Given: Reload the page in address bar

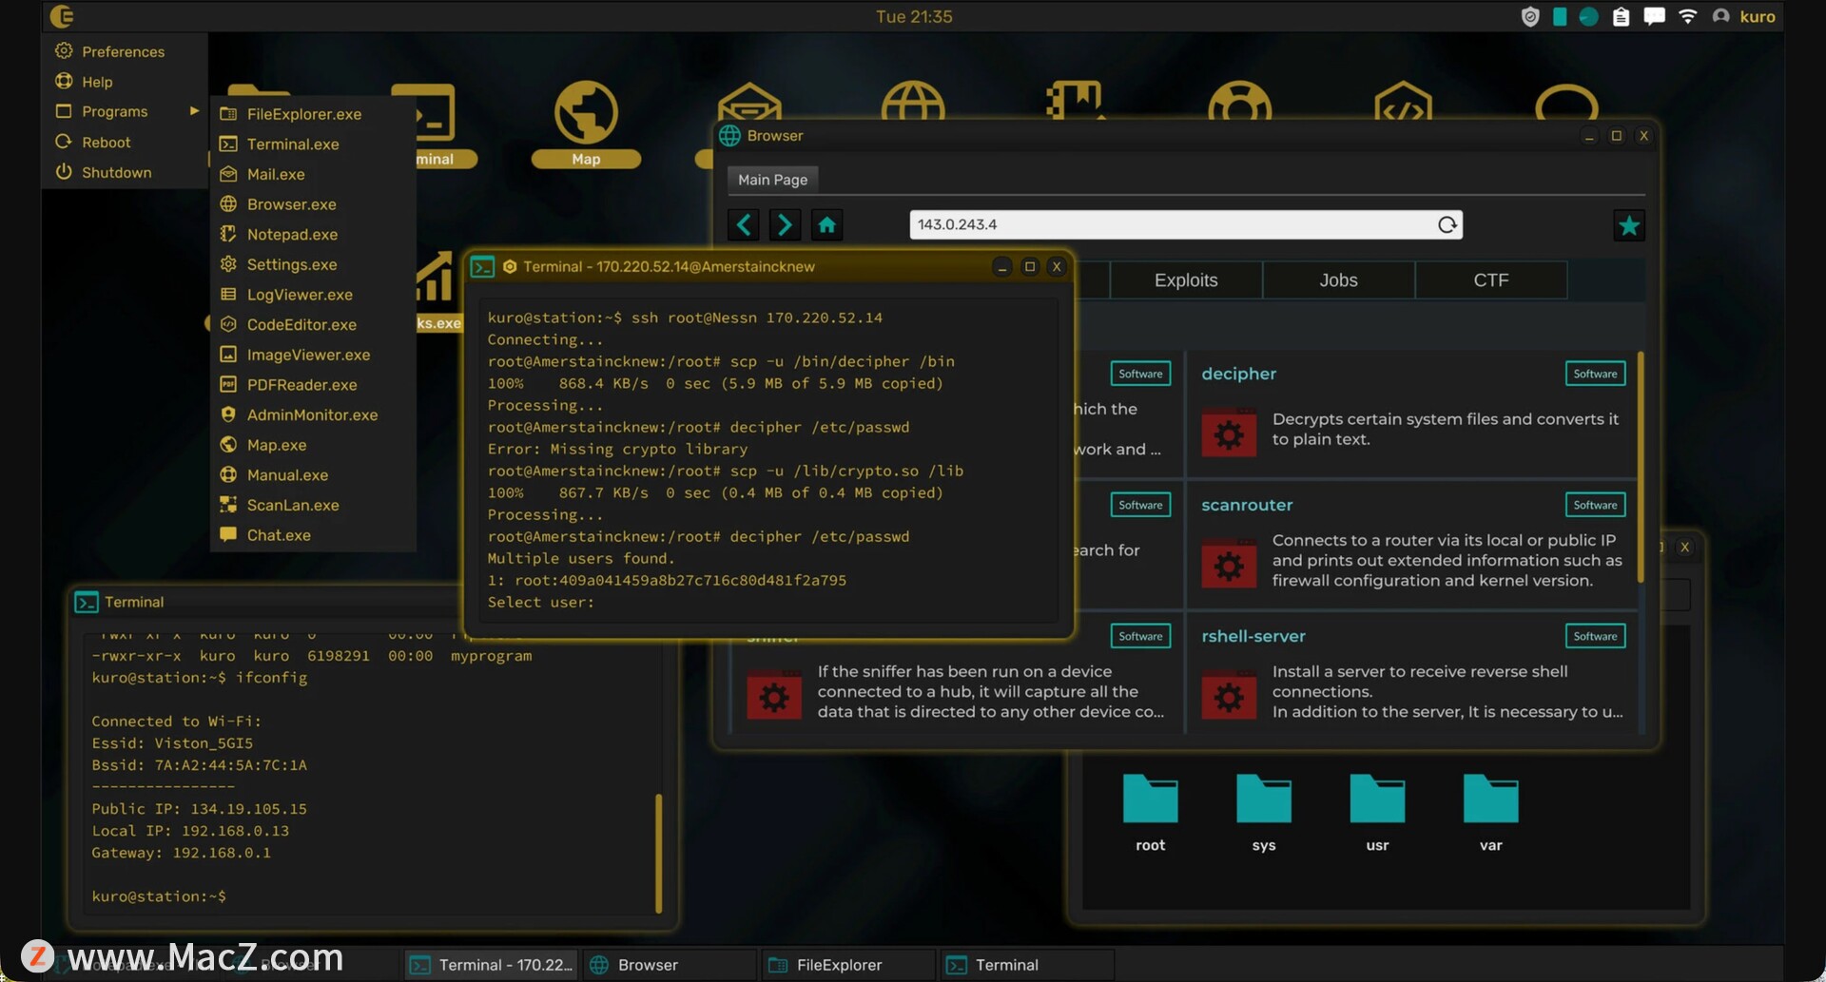Looking at the screenshot, I should pyautogui.click(x=1447, y=225).
